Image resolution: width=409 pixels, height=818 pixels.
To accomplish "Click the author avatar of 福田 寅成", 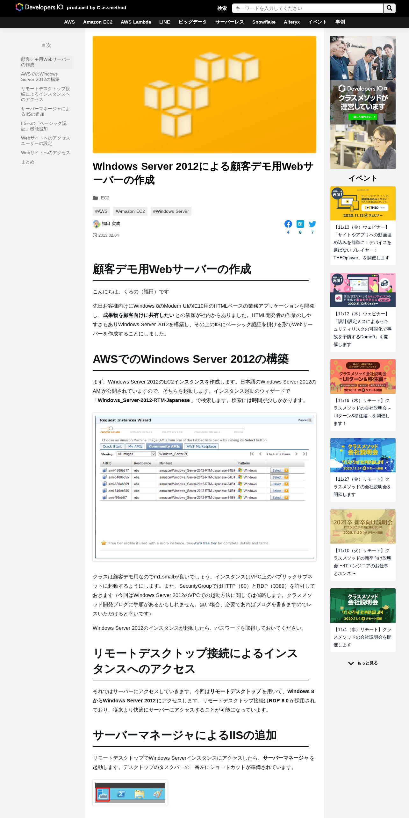I will pos(97,224).
